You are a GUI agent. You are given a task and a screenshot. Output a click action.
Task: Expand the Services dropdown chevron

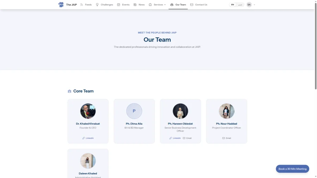click(165, 5)
